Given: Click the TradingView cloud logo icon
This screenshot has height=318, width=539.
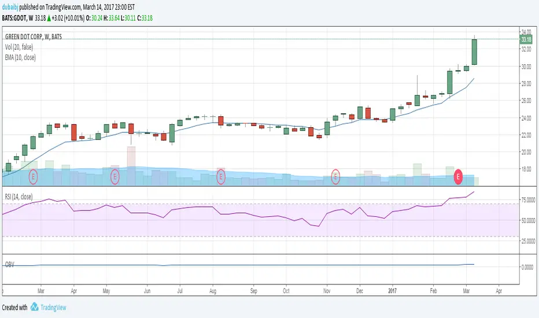Looking at the screenshot, I should 34,306.
